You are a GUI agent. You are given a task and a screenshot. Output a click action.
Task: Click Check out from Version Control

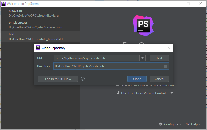143,93
